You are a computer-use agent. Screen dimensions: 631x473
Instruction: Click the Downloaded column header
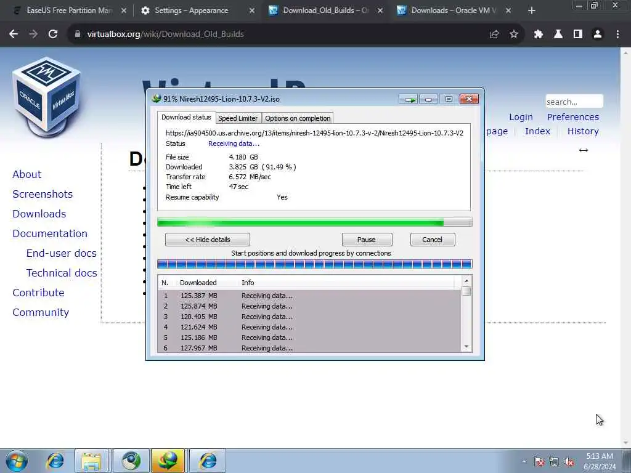coord(198,283)
